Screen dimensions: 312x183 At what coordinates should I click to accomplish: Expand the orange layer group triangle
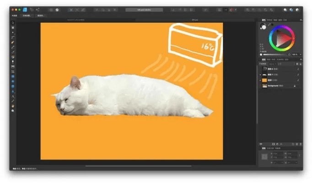[260, 80]
